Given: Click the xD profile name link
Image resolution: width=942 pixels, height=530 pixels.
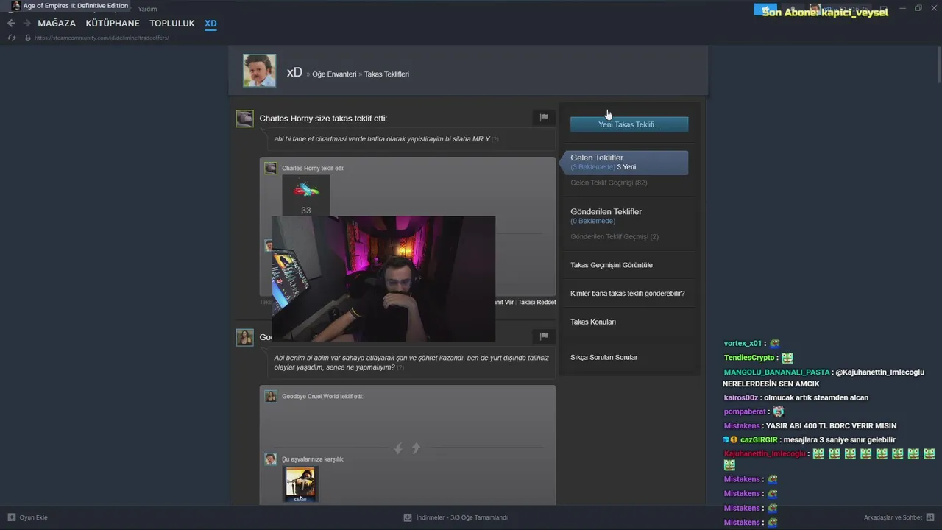Looking at the screenshot, I should click(x=294, y=72).
